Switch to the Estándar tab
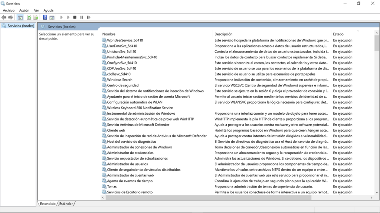Viewport: 380px width, 213px height. click(66, 204)
